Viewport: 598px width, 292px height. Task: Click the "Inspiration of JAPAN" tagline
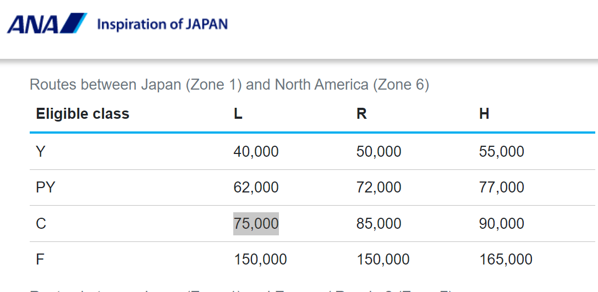click(x=162, y=24)
